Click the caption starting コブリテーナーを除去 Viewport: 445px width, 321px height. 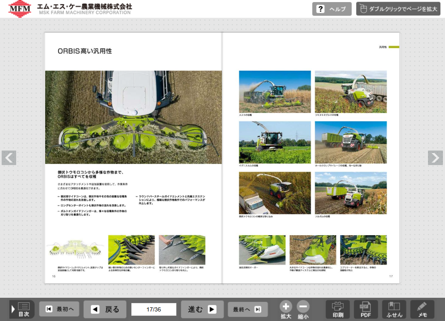click(358, 269)
